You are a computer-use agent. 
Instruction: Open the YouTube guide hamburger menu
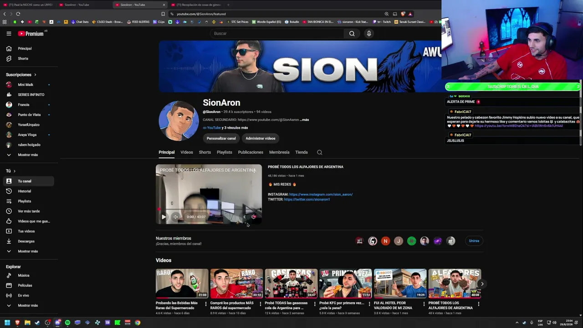(x=9, y=33)
